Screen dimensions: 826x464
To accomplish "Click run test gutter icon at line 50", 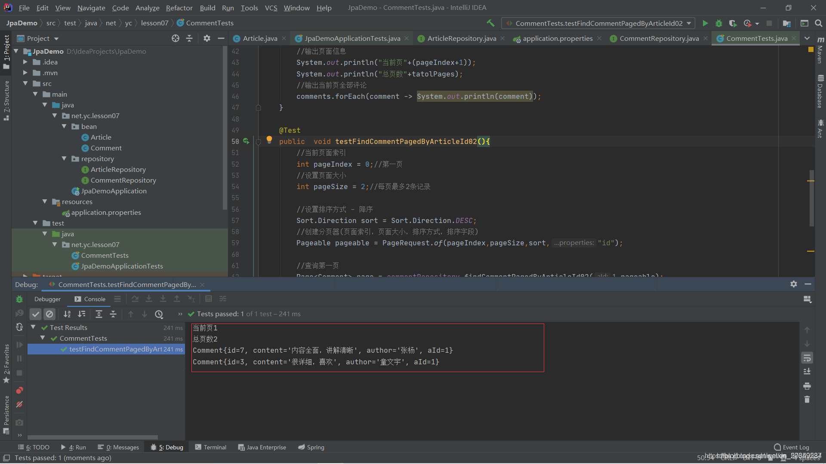I will pyautogui.click(x=246, y=141).
